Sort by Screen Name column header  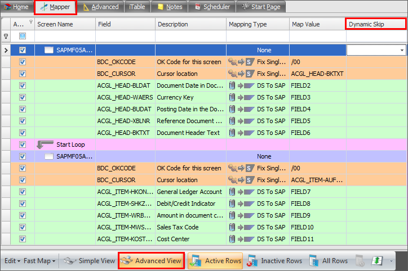(x=65, y=24)
